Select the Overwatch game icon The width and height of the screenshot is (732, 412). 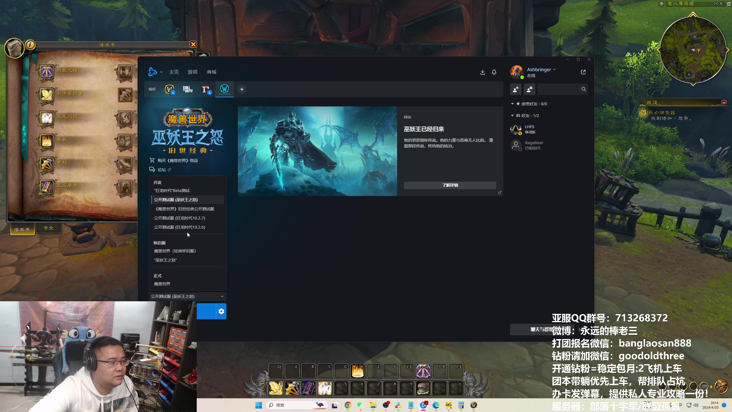(170, 89)
